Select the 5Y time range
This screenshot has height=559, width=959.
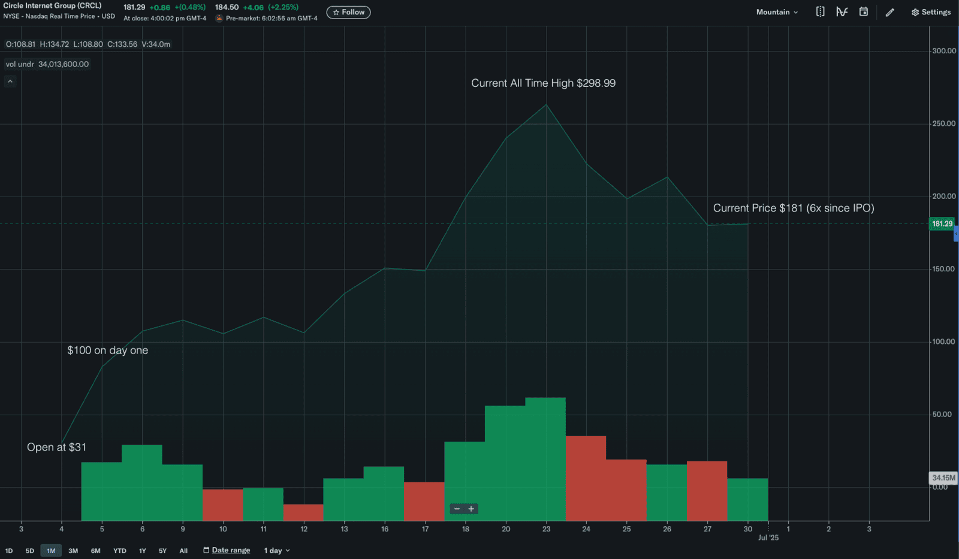pyautogui.click(x=162, y=551)
